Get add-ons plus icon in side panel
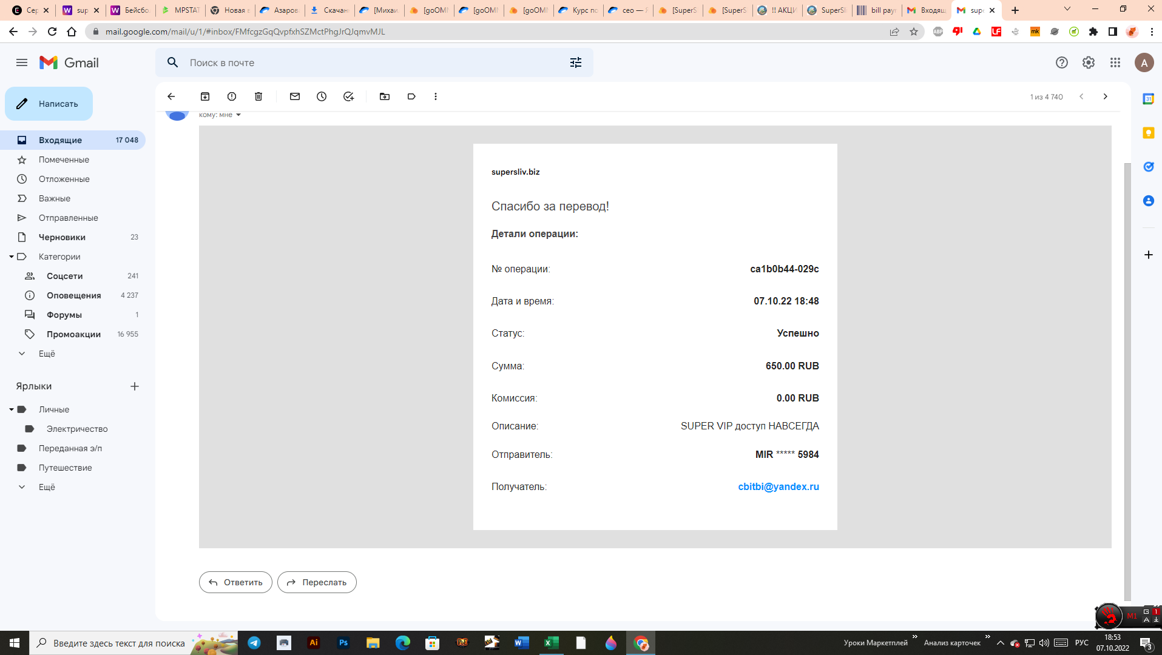The image size is (1162, 655). (x=1149, y=255)
